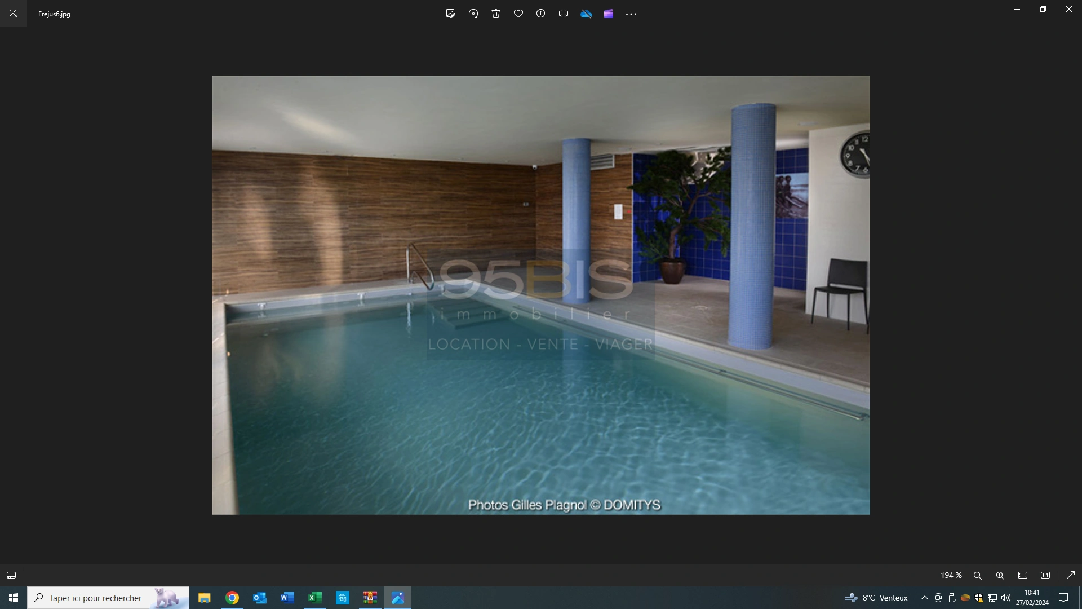1082x609 pixels.
Task: Open the three-dots See more menu
Action: 631,14
